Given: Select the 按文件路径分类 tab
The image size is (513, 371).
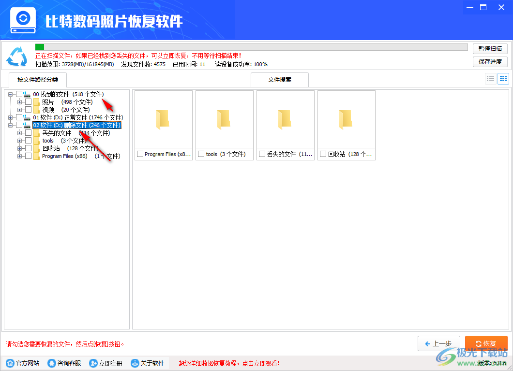Looking at the screenshot, I should [37, 80].
